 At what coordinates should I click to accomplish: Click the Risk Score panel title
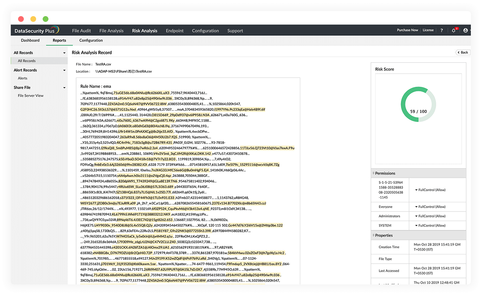[385, 69]
